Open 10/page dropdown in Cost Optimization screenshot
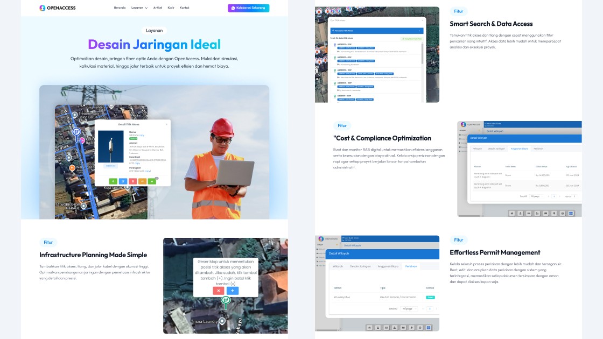Viewport: 603px width, 339px height. (536, 196)
